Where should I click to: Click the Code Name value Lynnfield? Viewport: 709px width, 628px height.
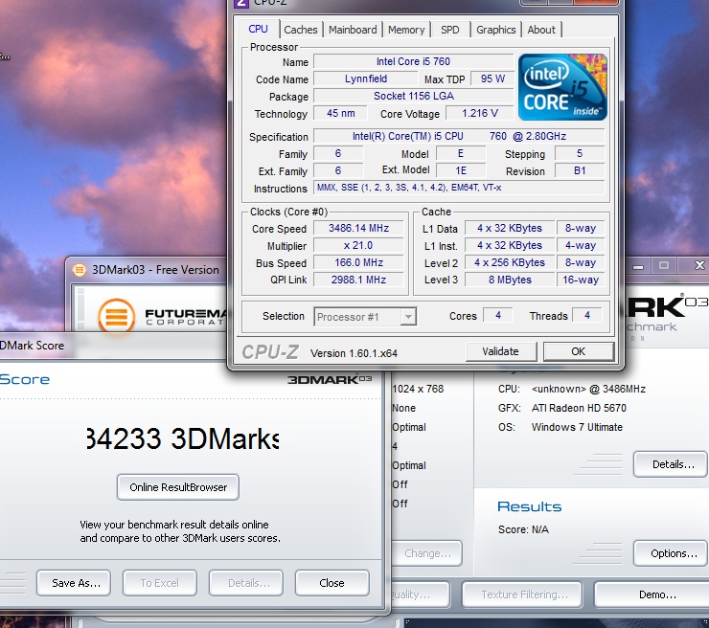click(x=366, y=78)
